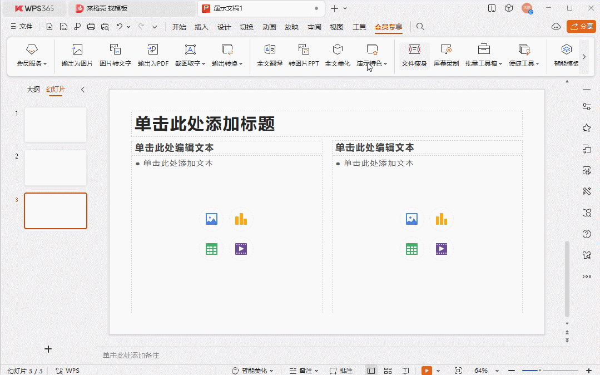Toggle the 备注 notes pane
The height and width of the screenshot is (375, 600).
304,371
